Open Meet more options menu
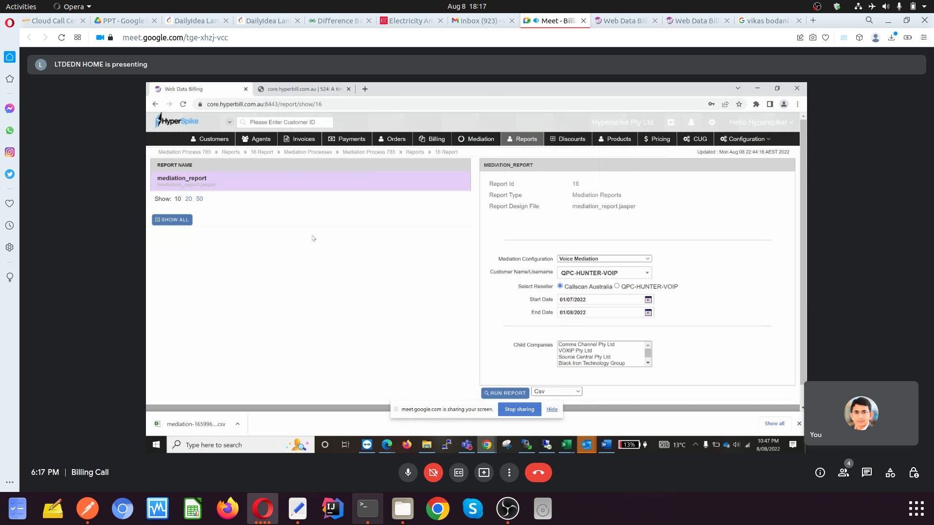The height and width of the screenshot is (525, 934). [509, 472]
